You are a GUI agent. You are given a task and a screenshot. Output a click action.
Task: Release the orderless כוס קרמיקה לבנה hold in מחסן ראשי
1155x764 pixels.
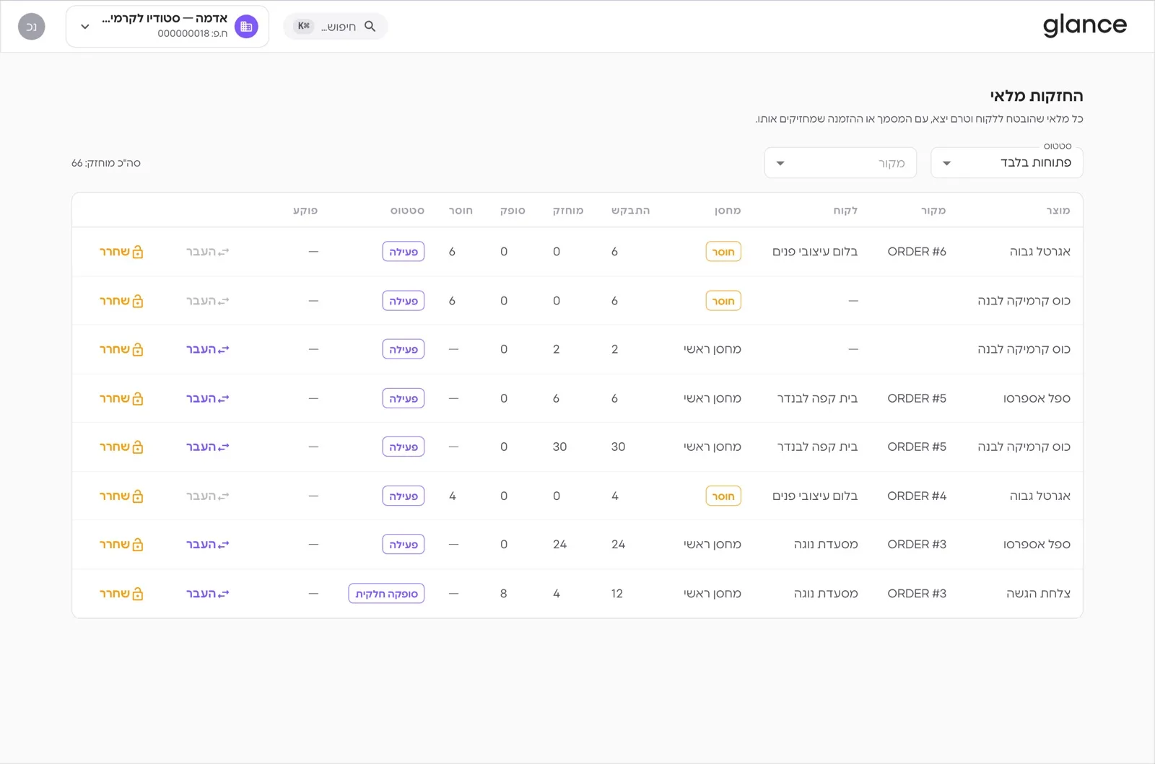121,349
